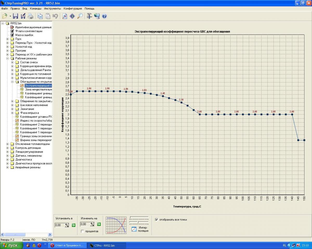Open the Инструменты menu
312x249 pixels.
coord(52,9)
